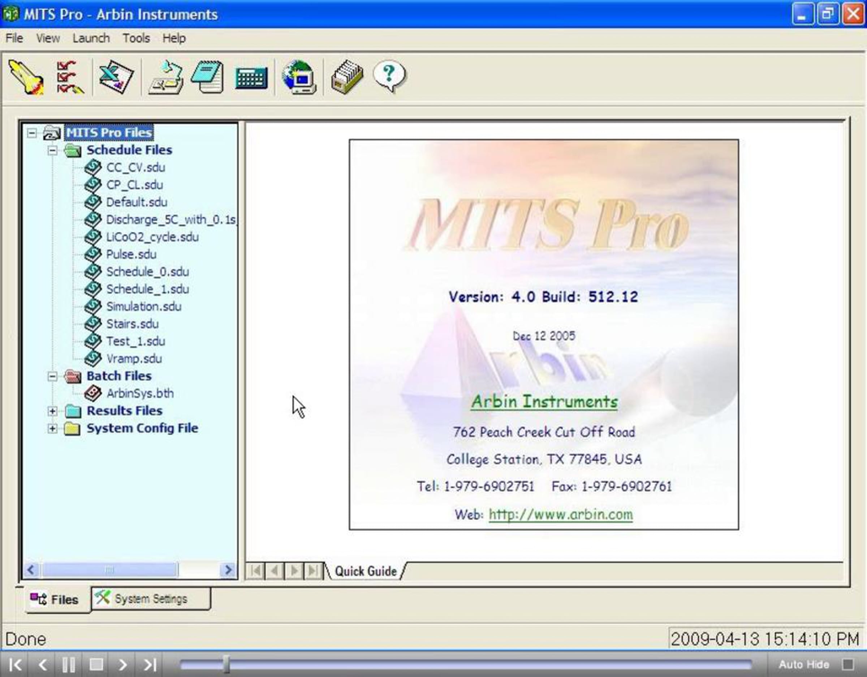This screenshot has width=867, height=677.
Task: Click the rocket launch toolbar icon
Action: [x=26, y=77]
